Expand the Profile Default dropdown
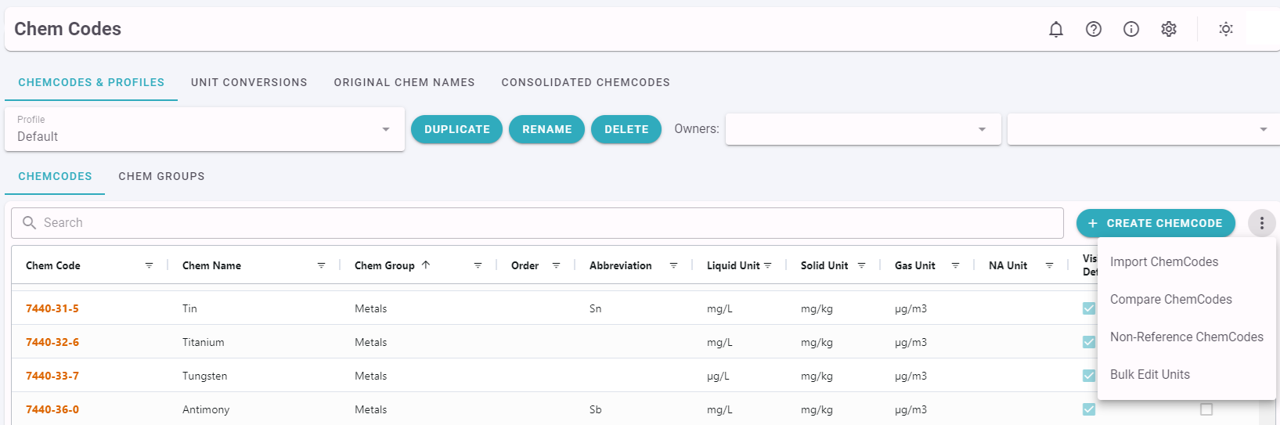 [x=205, y=129]
